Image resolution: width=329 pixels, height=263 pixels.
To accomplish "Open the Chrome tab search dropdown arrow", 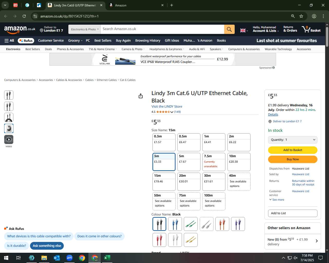I will (5, 5).
